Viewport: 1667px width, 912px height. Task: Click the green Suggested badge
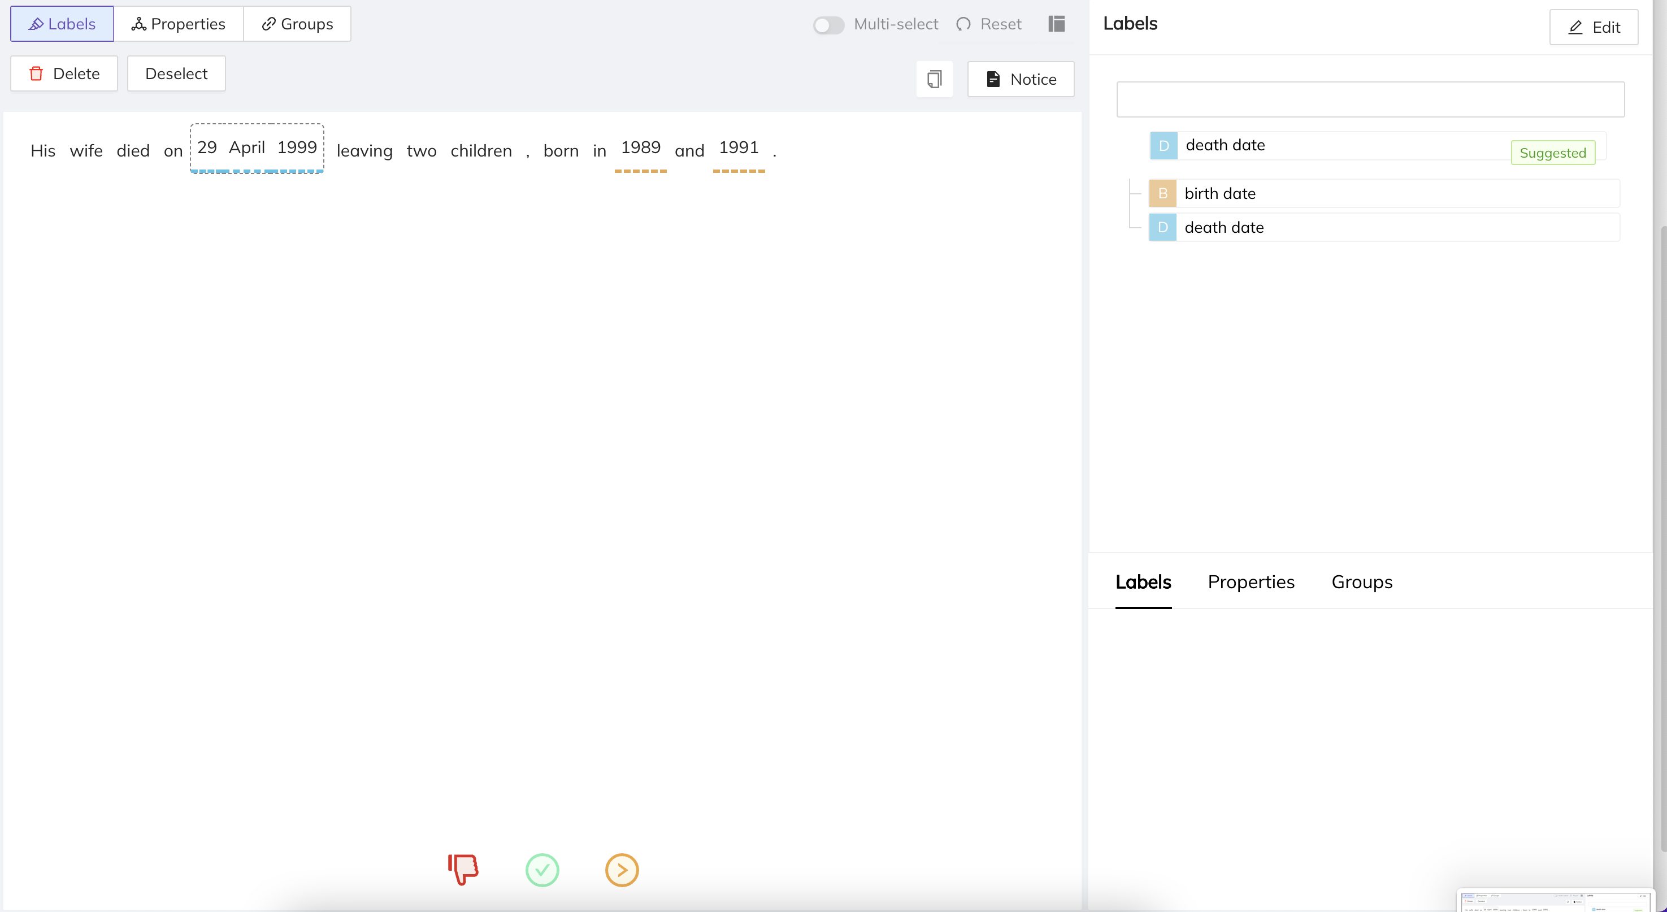1552,153
